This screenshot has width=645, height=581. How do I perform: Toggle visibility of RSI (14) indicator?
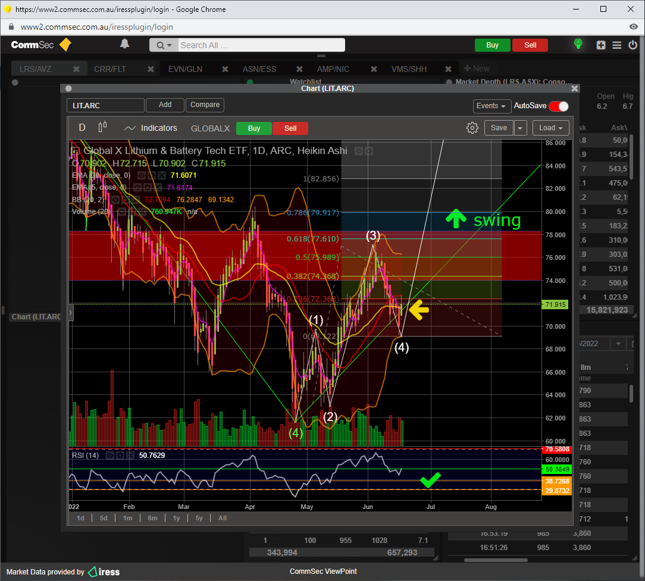pyautogui.click(x=110, y=456)
